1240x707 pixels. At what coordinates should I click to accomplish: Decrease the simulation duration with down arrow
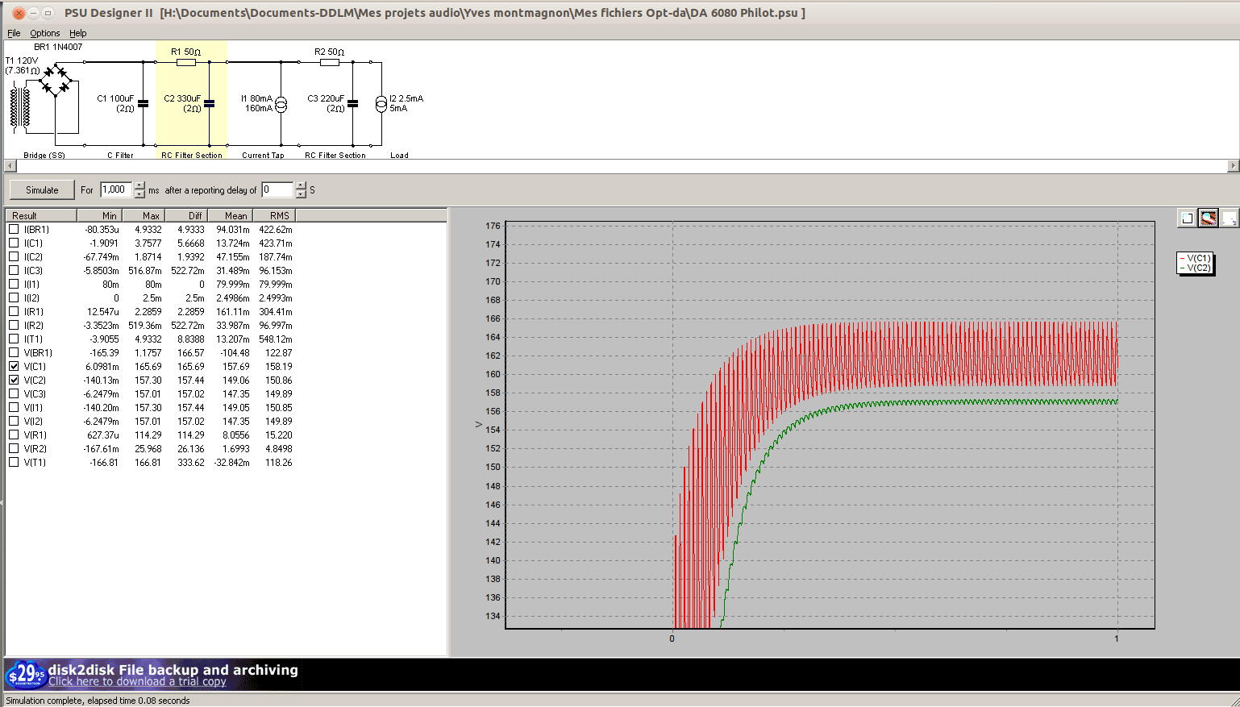(x=139, y=194)
